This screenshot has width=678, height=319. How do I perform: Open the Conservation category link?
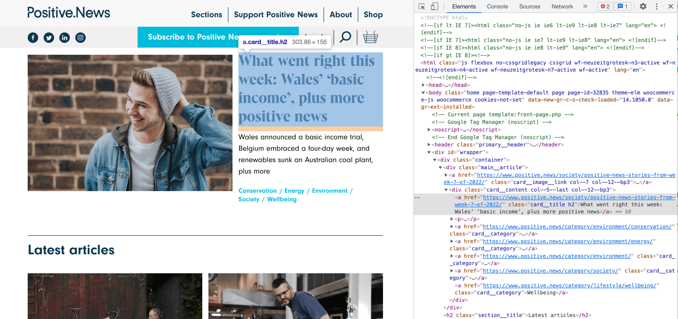tap(257, 191)
